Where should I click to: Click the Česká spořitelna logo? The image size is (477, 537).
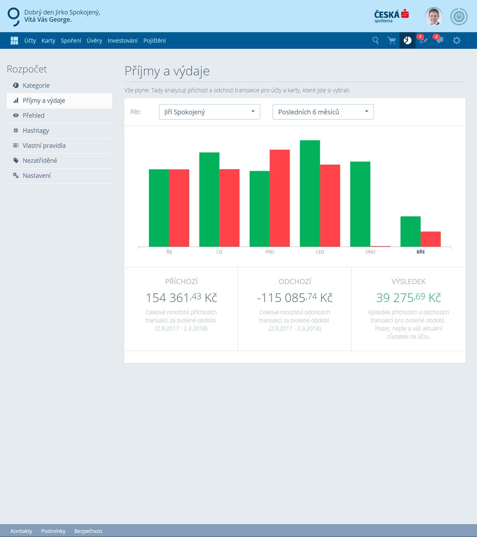[x=391, y=16]
